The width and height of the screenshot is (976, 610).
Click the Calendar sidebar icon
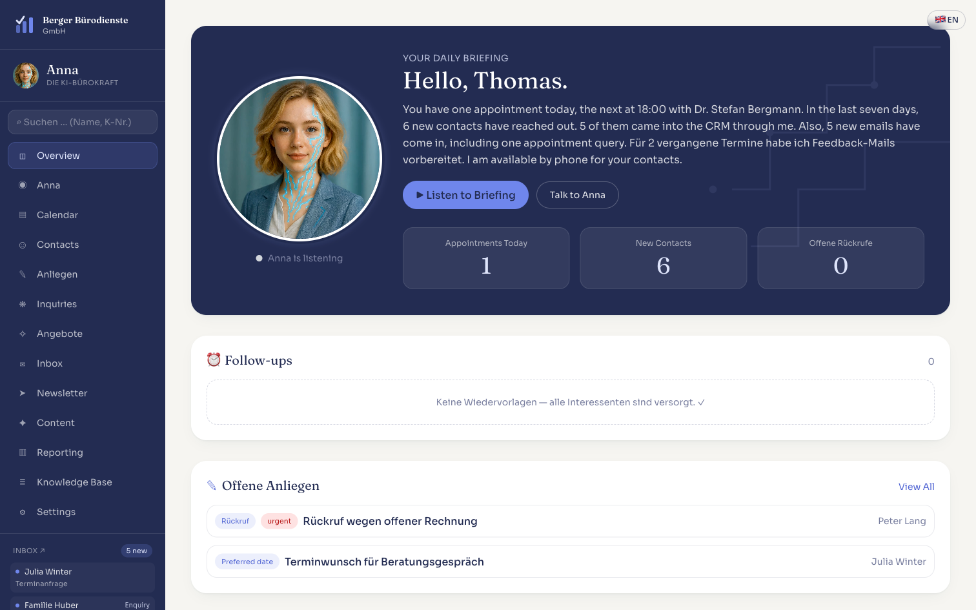23,215
